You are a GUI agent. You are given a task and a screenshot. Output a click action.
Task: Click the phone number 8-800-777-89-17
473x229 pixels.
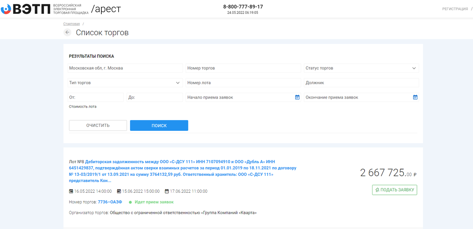click(243, 7)
